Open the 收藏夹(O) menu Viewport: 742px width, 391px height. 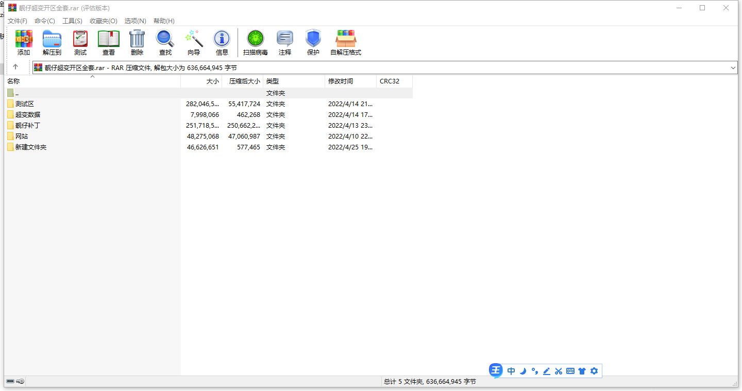pos(103,21)
